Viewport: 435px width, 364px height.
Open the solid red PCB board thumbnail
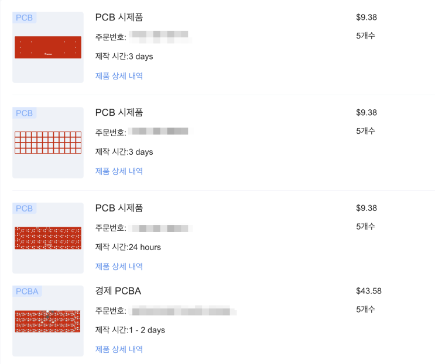[x=48, y=47]
